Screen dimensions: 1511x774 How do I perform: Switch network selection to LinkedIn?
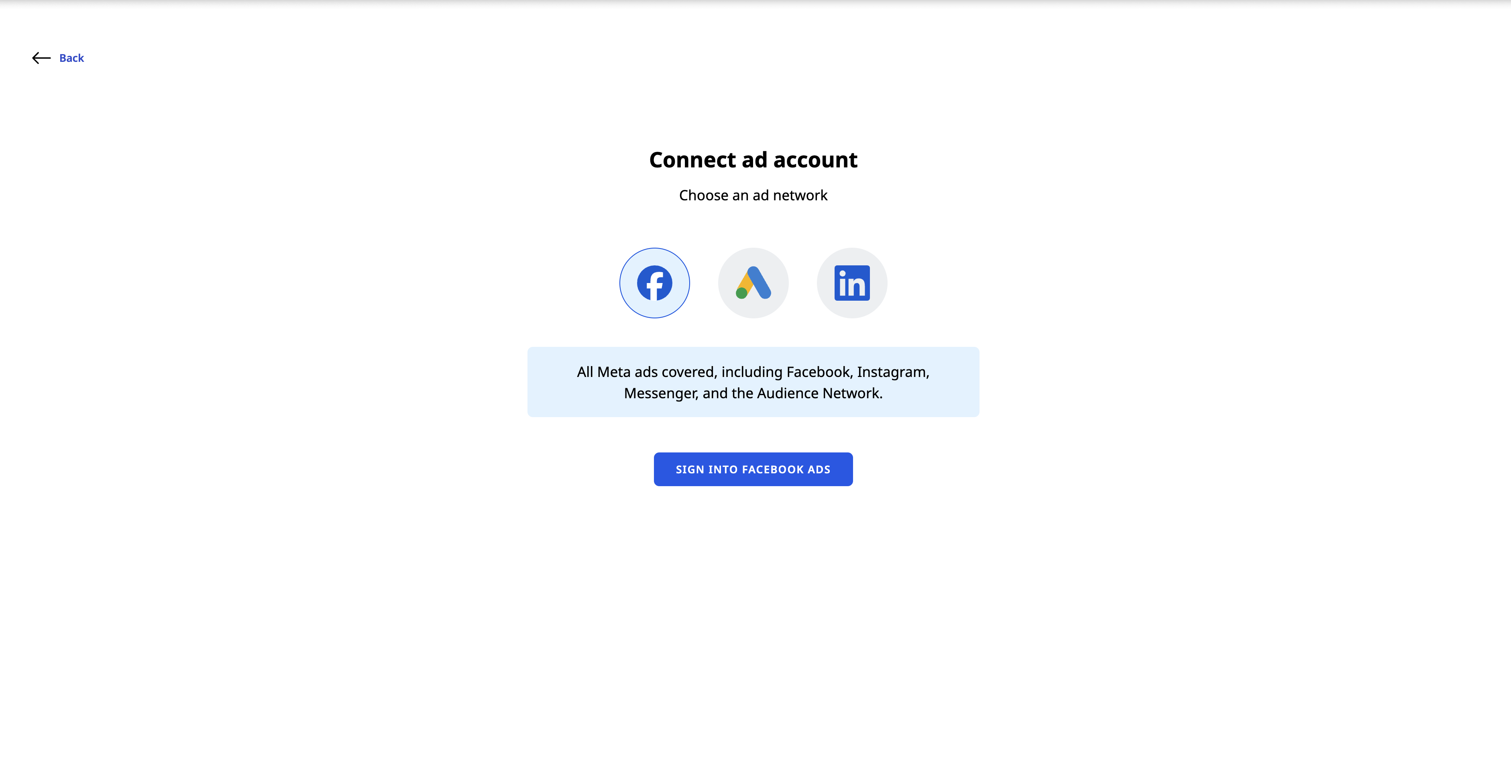click(x=852, y=283)
